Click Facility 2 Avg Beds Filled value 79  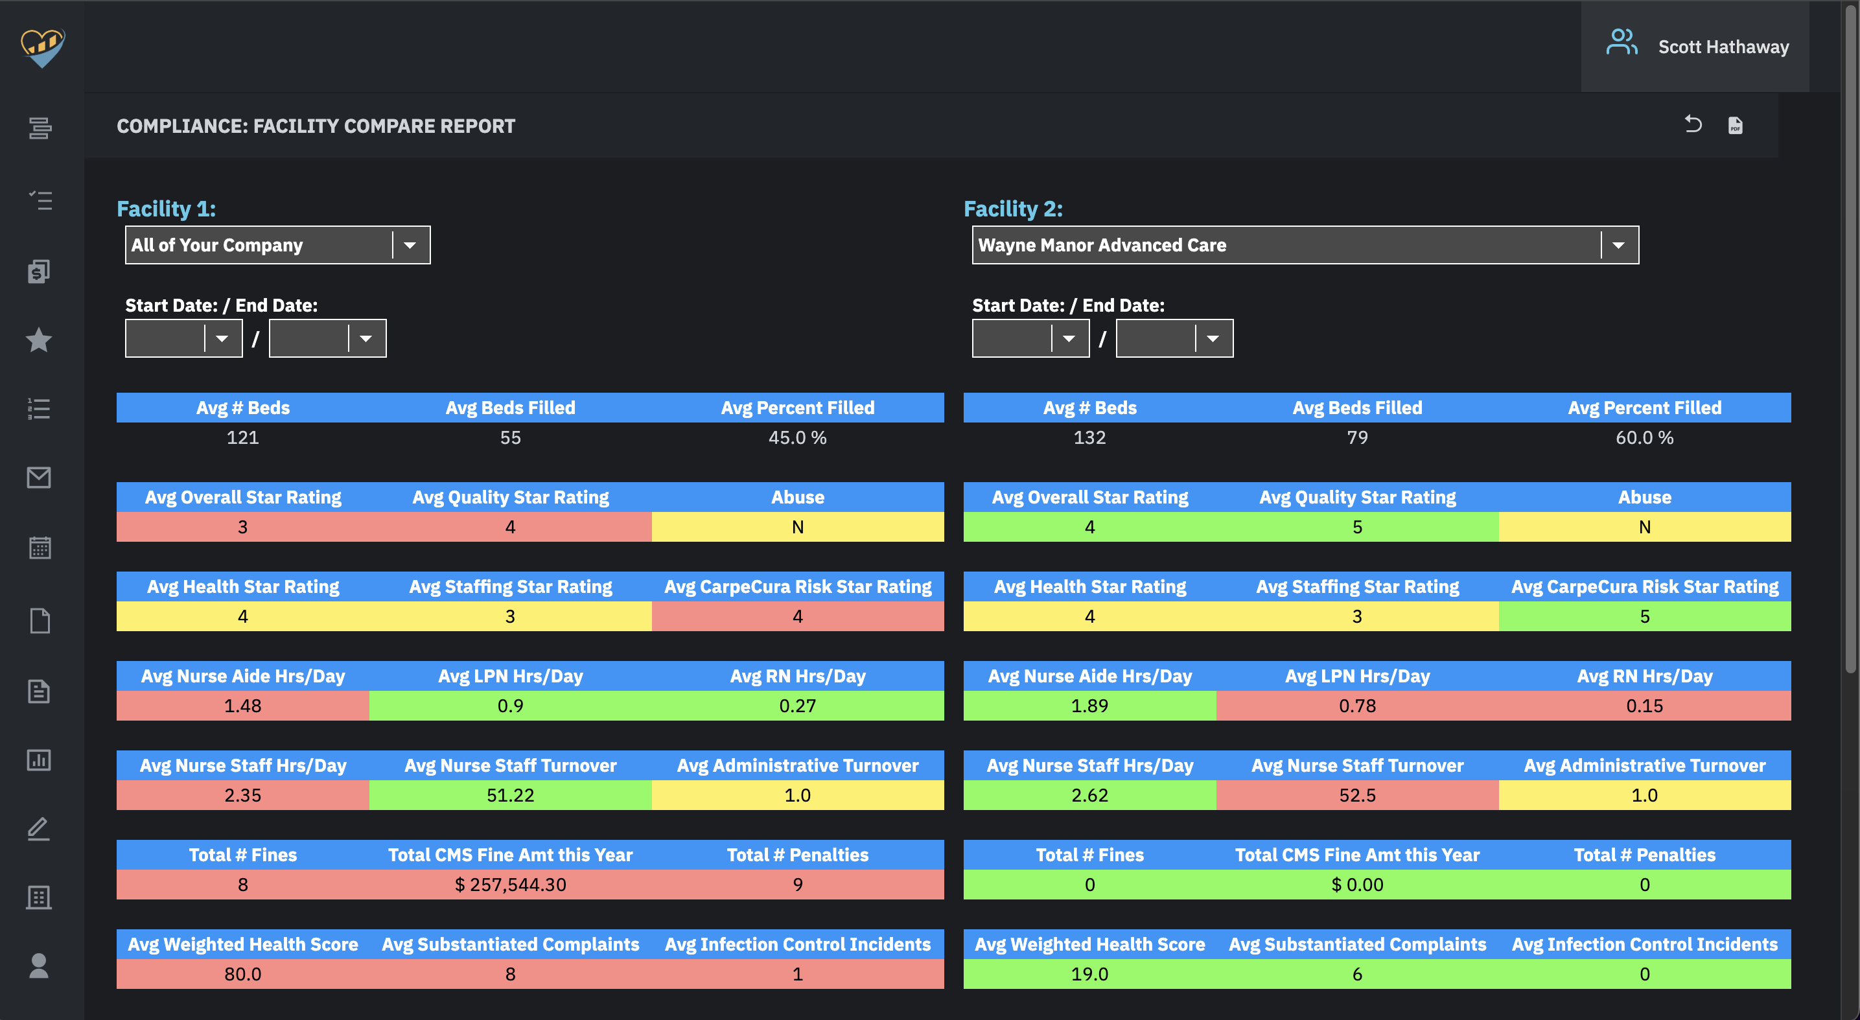click(1358, 437)
